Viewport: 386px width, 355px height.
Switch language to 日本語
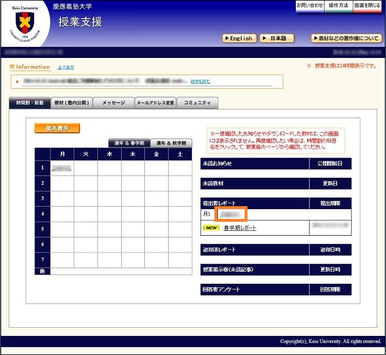click(x=276, y=38)
